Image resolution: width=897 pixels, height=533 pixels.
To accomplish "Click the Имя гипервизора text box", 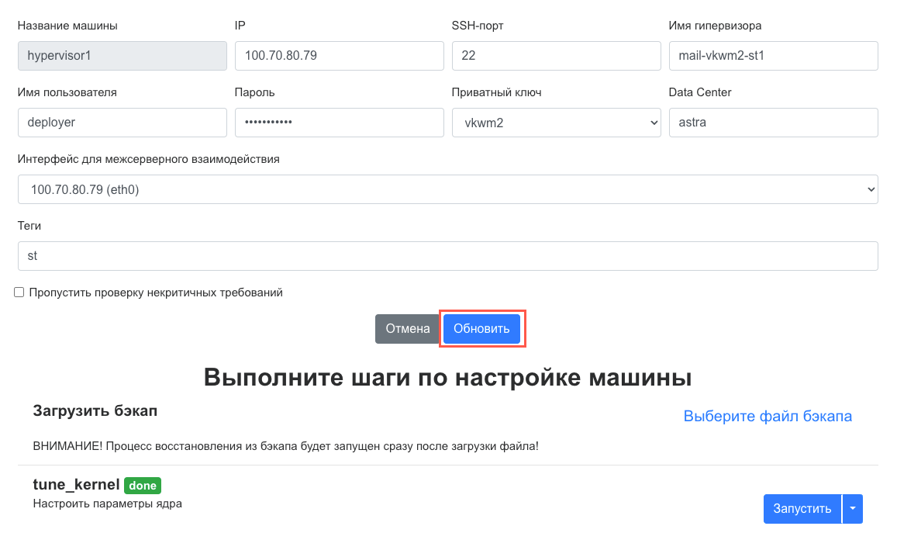I will pos(773,56).
